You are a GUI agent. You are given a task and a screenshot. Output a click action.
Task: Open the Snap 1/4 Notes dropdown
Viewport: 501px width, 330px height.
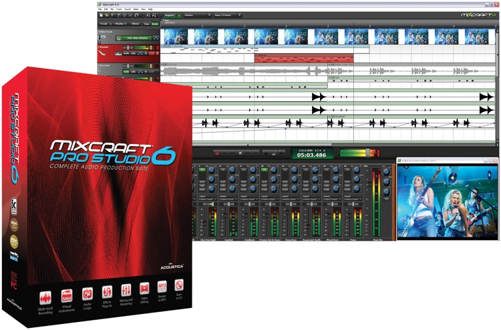tap(229, 14)
